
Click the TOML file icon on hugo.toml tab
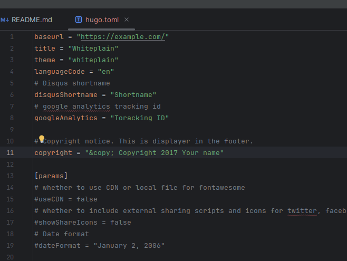coord(79,20)
